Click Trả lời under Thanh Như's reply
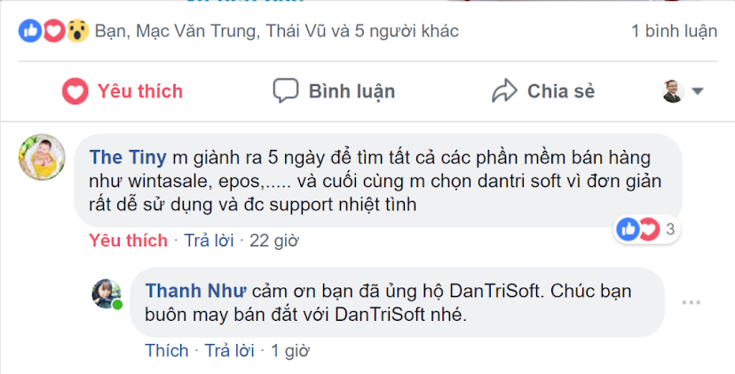Screen dimensions: 735x374 click(230, 351)
